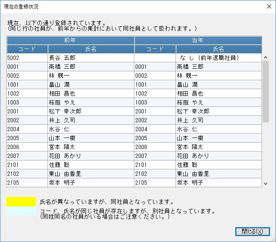Click the light cyan legend swatch

point(21,211)
